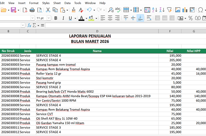206x136 pixels.
Task: Click the Save document icon
Action: (13, 10)
